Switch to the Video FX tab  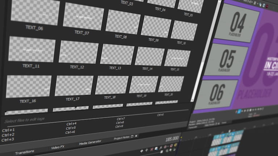click(x=58, y=147)
